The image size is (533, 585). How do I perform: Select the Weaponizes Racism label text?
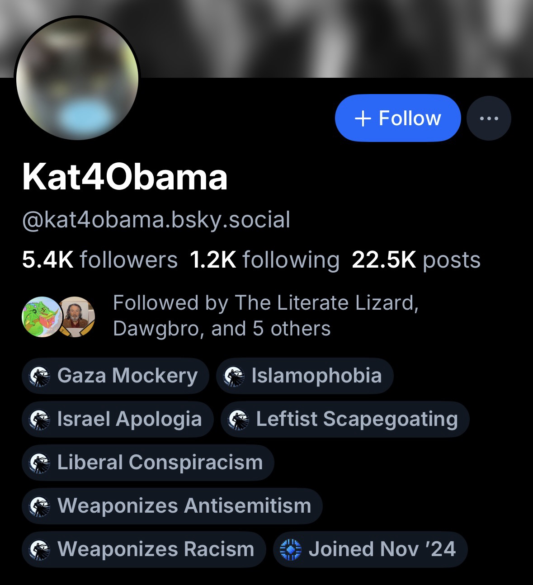tap(156, 549)
